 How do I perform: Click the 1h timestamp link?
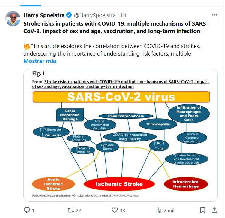[123, 15]
